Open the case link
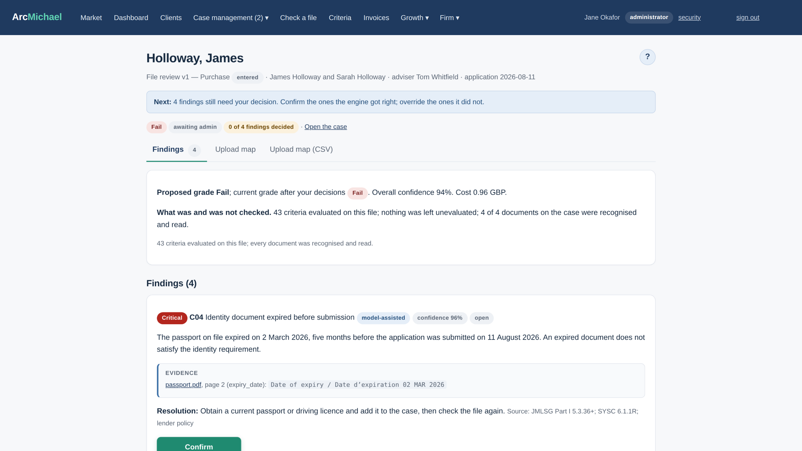The image size is (802, 451). (x=325, y=127)
